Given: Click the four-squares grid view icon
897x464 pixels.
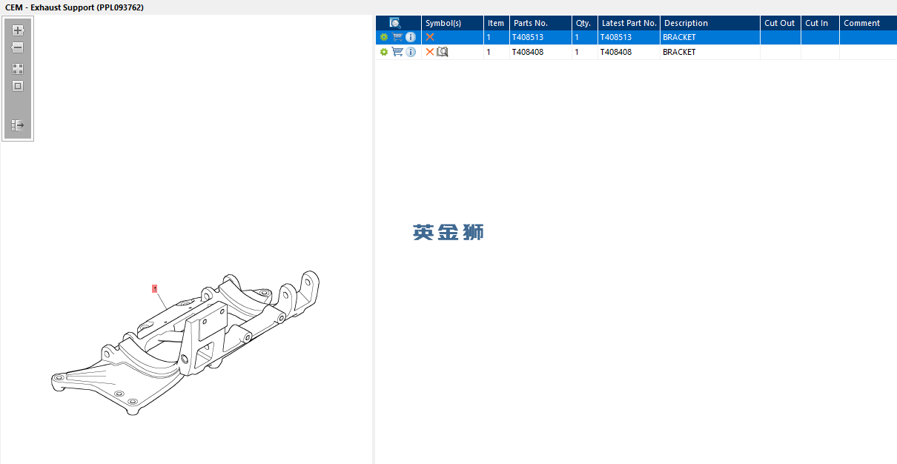Looking at the screenshot, I should point(18,68).
